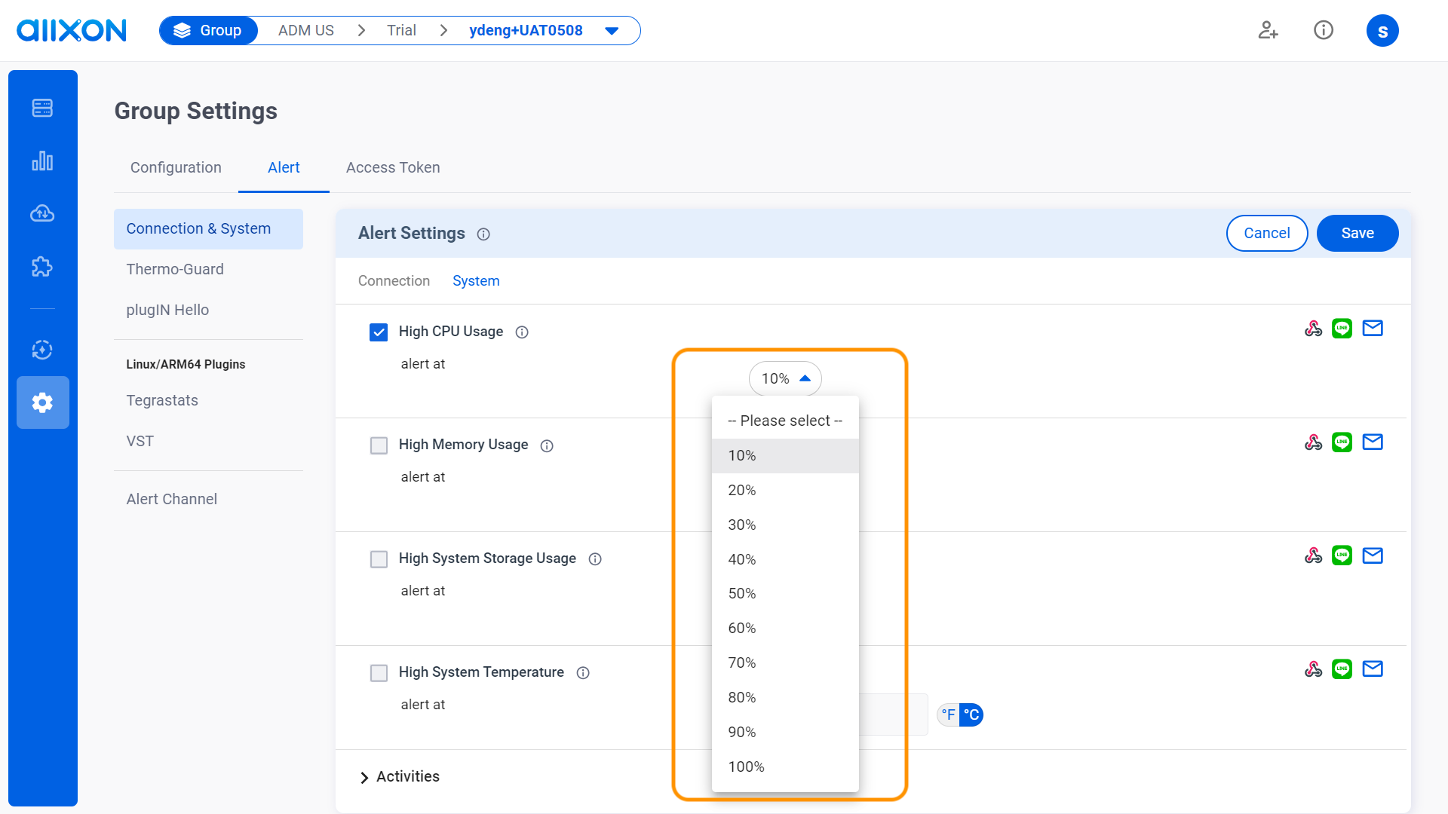Enable the High System Storage Usage alert
Screen dimensions: 1448x814
click(379, 559)
